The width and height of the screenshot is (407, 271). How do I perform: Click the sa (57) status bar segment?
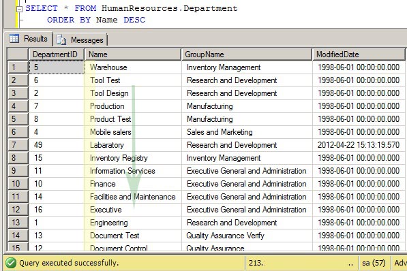pos(374,263)
